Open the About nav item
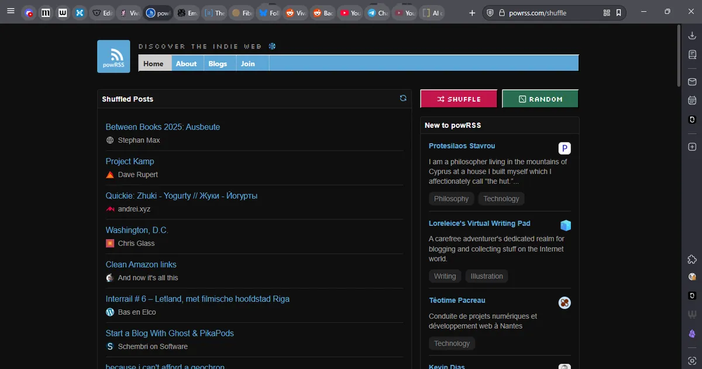The height and width of the screenshot is (369, 702). [187, 64]
